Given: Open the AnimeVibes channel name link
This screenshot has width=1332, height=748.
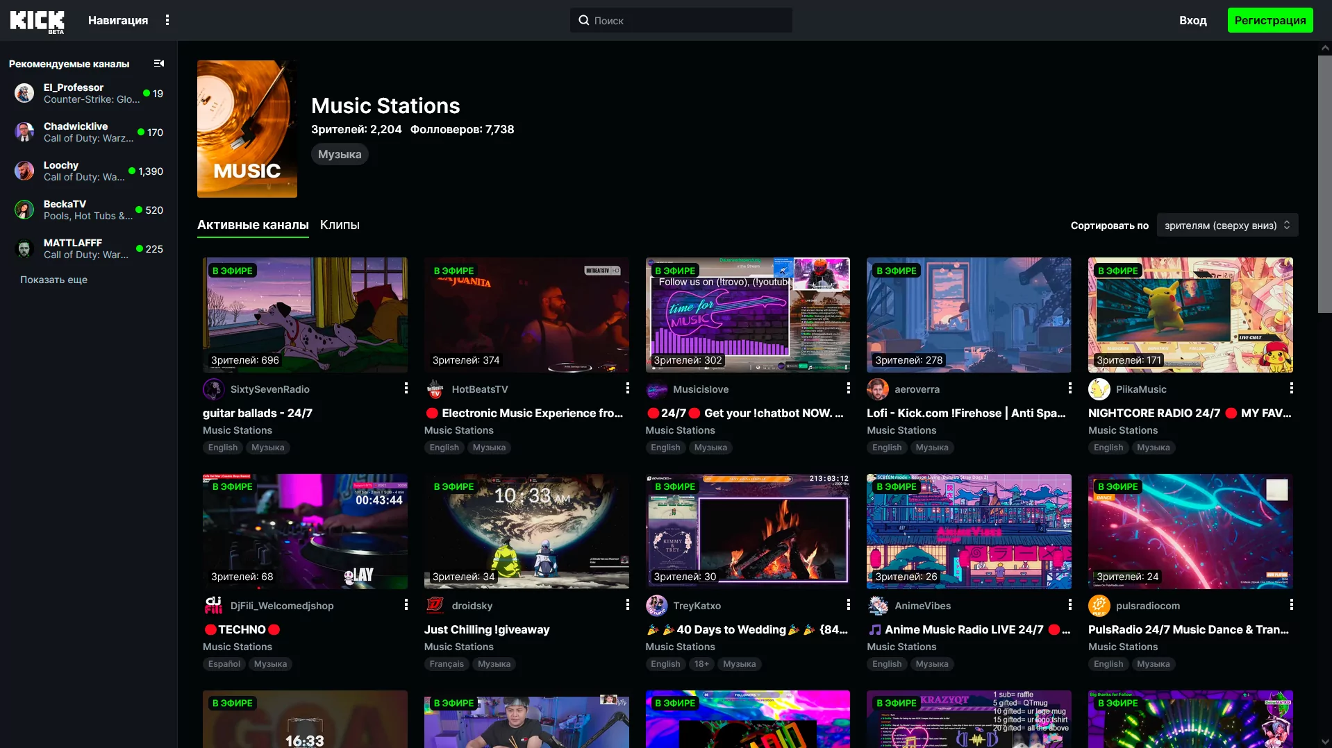Looking at the screenshot, I should (923, 606).
